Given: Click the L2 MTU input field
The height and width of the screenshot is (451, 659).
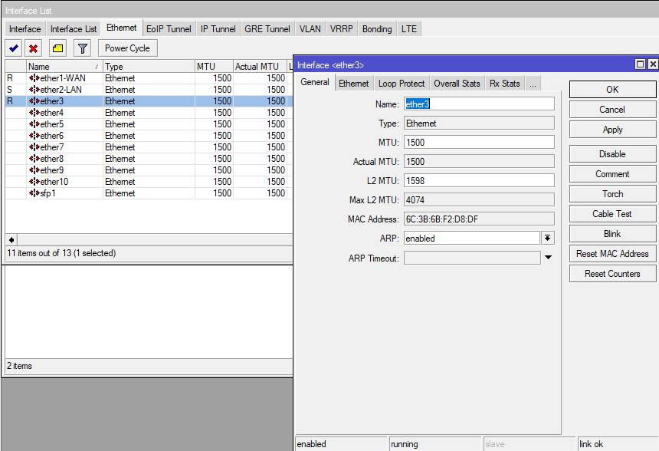Looking at the screenshot, I should click(479, 181).
